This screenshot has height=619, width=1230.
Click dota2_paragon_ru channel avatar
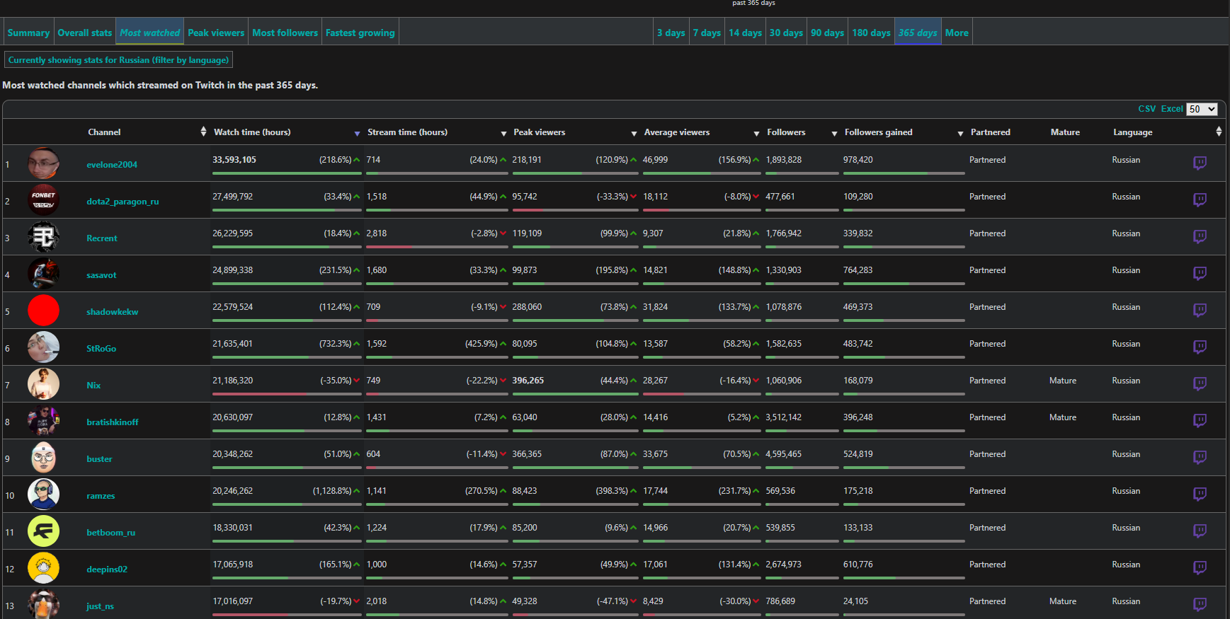43,200
